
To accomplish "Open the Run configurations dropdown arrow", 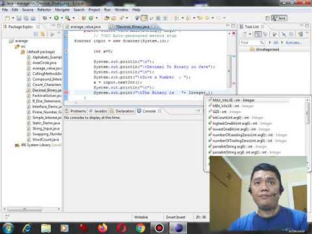I will point(62,18).
